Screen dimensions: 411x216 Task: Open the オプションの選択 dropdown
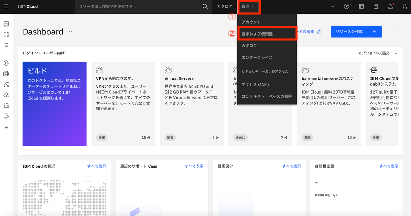coord(378,53)
